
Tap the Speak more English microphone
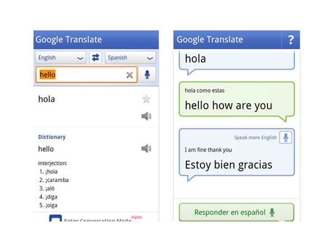[286, 137]
